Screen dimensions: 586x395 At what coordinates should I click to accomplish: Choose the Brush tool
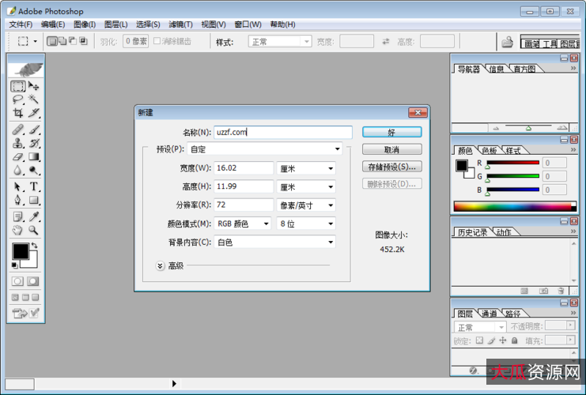click(x=34, y=130)
